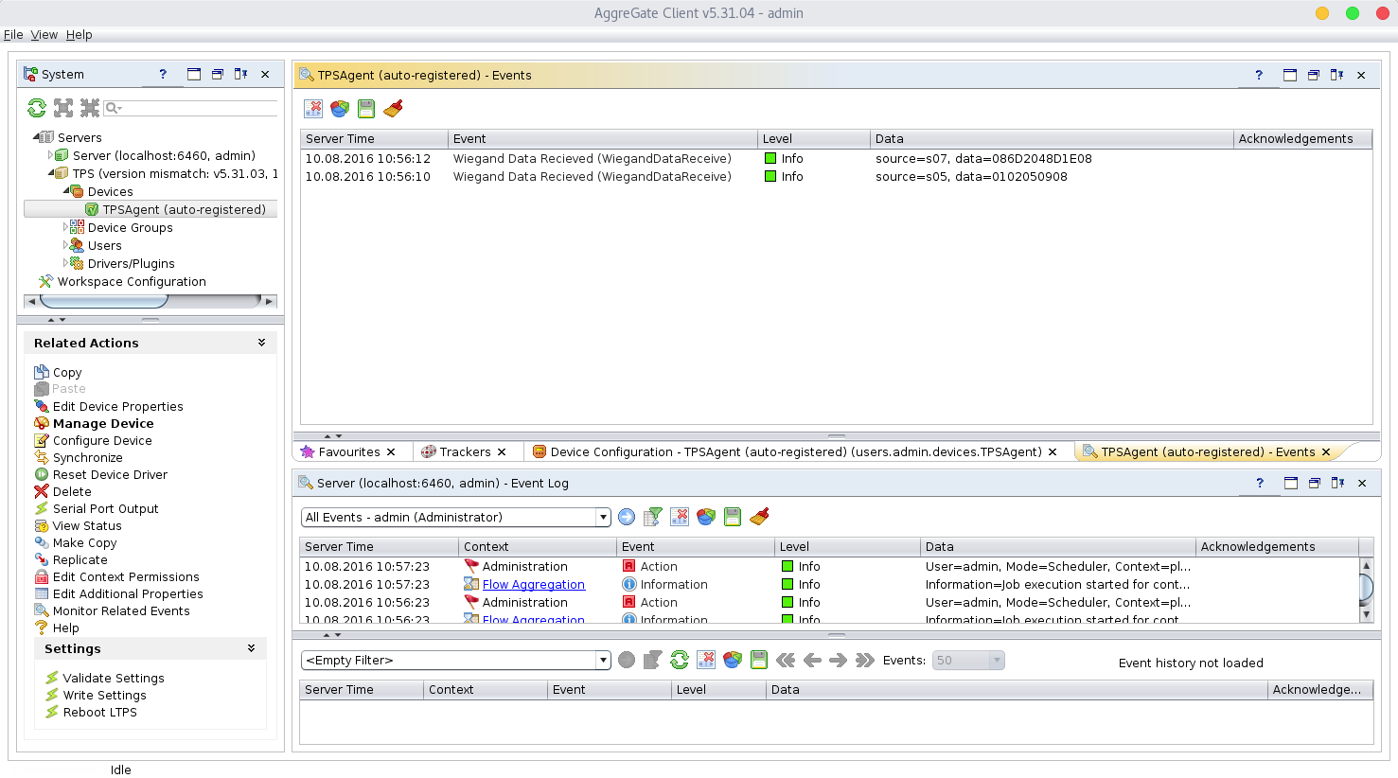Click Monitor Related Events action
Image resolution: width=1398 pixels, height=778 pixels.
pyautogui.click(x=121, y=611)
